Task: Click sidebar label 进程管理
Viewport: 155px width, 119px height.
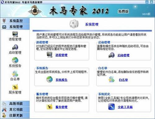Action: point(15,39)
